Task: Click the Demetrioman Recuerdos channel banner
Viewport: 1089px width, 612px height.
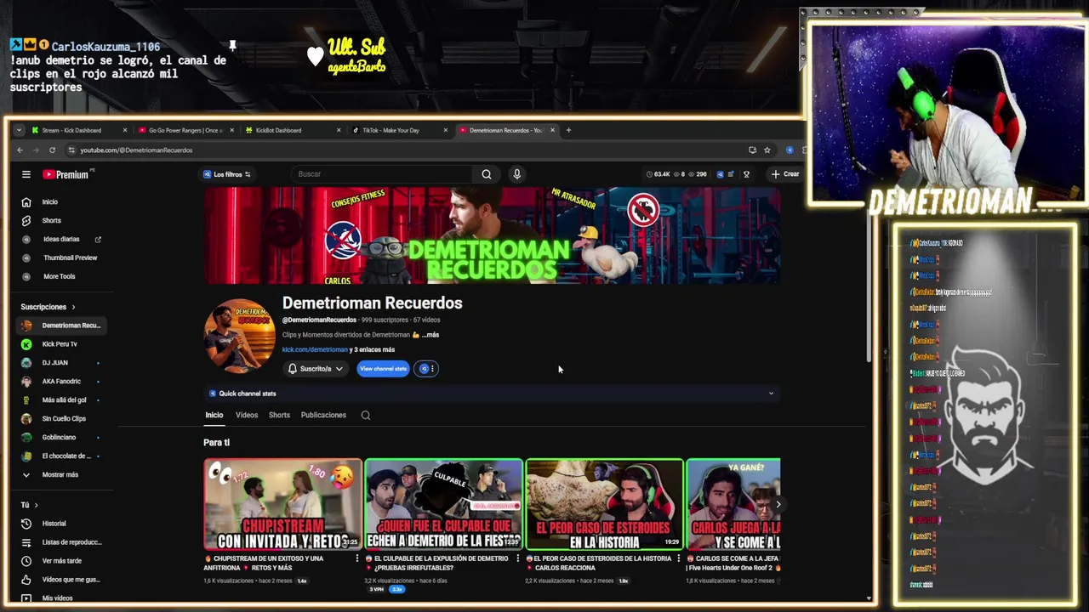Action: (492, 235)
